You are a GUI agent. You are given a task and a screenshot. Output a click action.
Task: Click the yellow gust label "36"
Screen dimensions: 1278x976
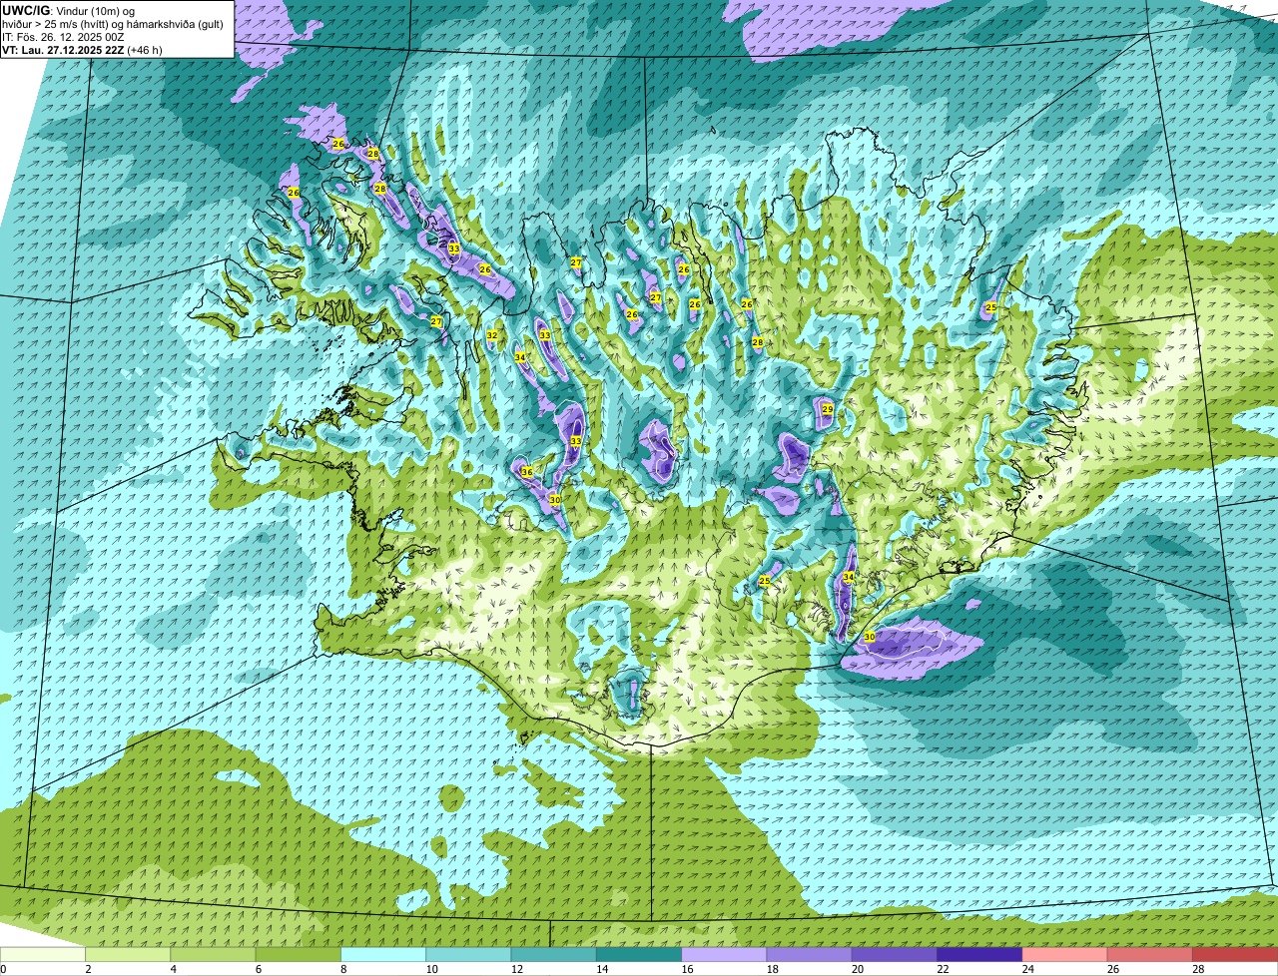coord(526,471)
